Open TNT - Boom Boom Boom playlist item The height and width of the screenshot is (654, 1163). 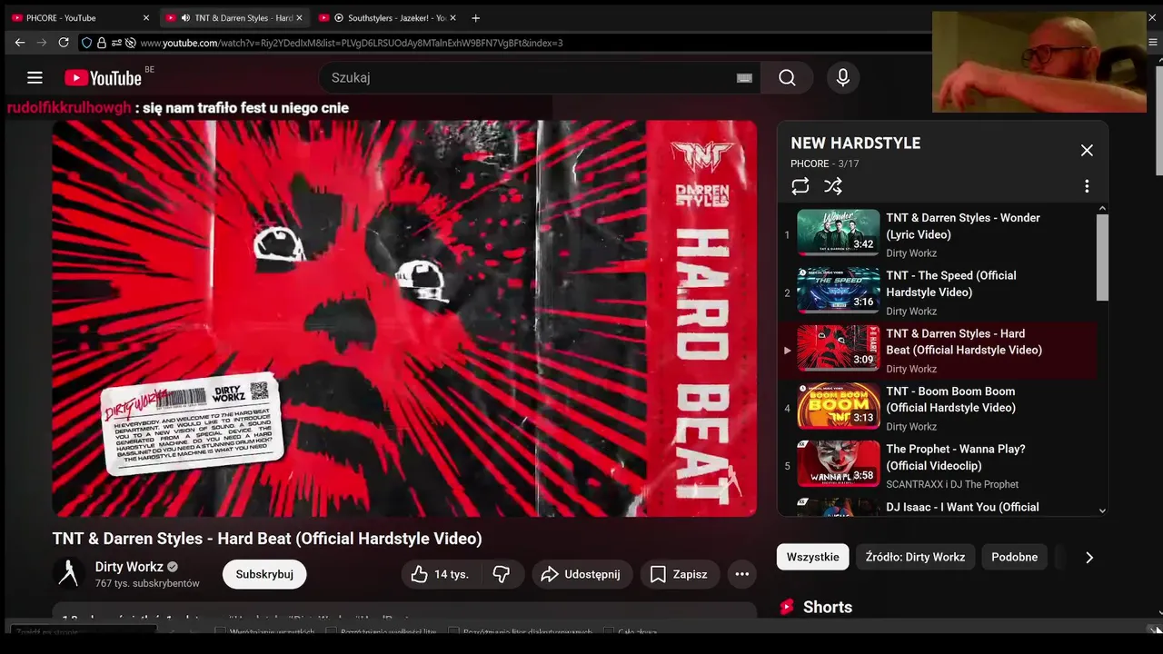coord(936,407)
